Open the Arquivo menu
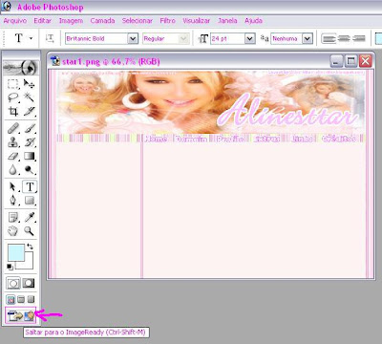382x344 pixels. 15,21
